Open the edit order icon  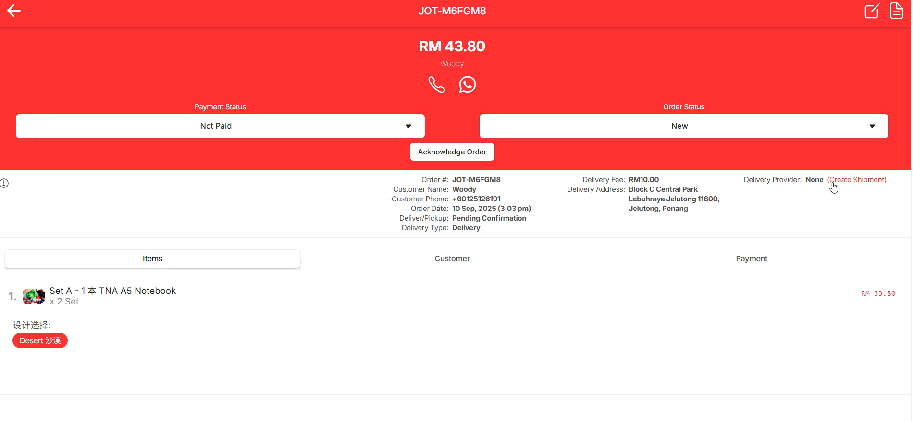[872, 11]
